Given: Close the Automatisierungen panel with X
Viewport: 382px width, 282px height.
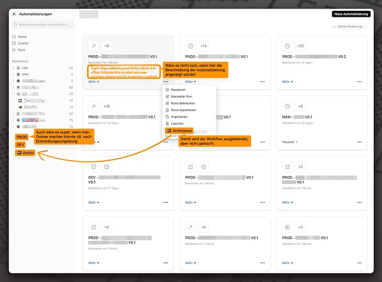Looking at the screenshot, I should pos(14,14).
